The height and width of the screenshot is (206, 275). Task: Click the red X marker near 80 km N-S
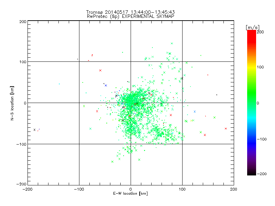pyautogui.click(x=100, y=70)
